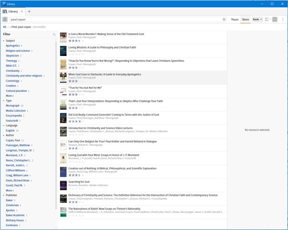Collapse the Subject filter section
Image resolution: width=288 pixels, height=230 pixels.
(x=4, y=41)
